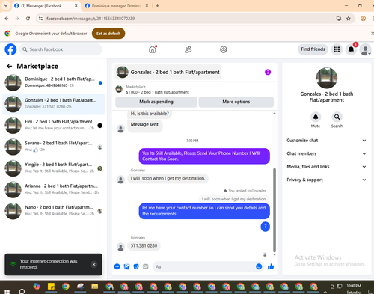Reload the page in Chrome
This screenshot has height=294, width=374.
coord(28,19)
